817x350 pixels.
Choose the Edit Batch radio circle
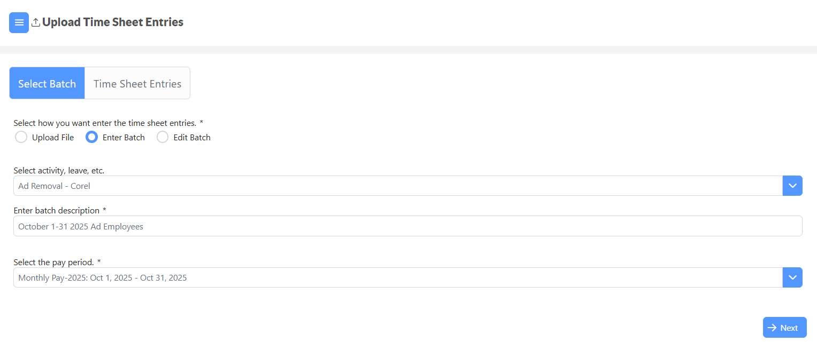[x=163, y=137]
